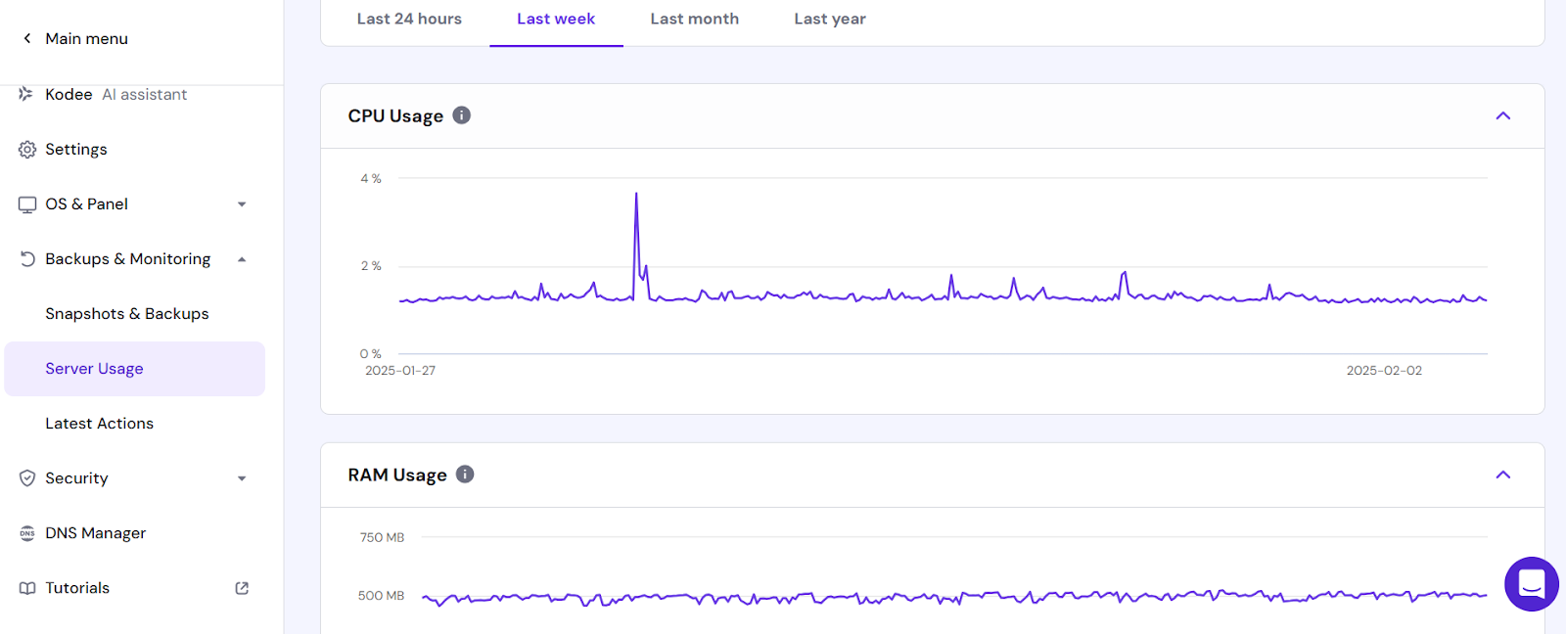Click the Security shield icon
Viewport: 1566px width, 634px height.
coord(27,478)
